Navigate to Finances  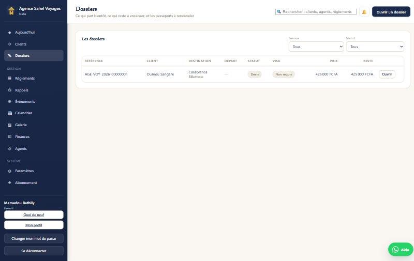tap(34, 136)
